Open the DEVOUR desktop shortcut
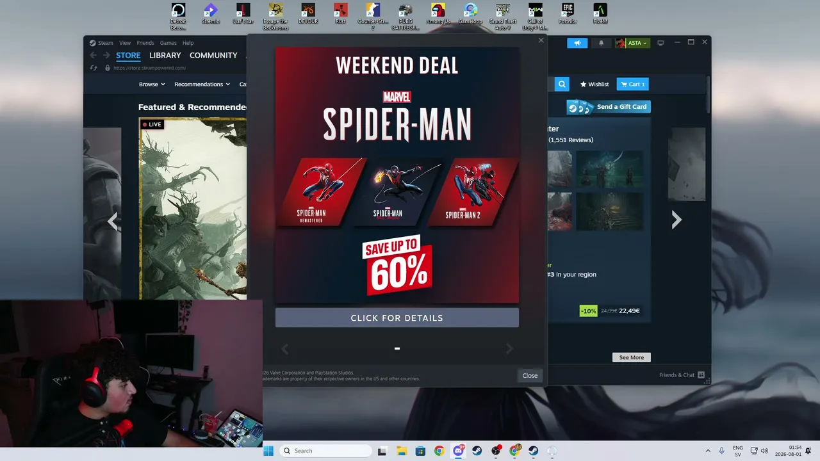 click(308, 14)
